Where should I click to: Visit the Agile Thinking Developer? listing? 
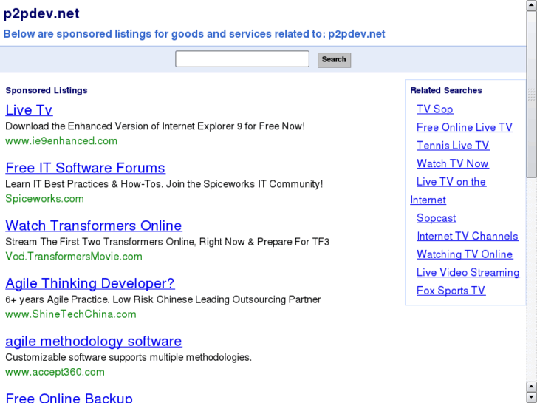[90, 283]
